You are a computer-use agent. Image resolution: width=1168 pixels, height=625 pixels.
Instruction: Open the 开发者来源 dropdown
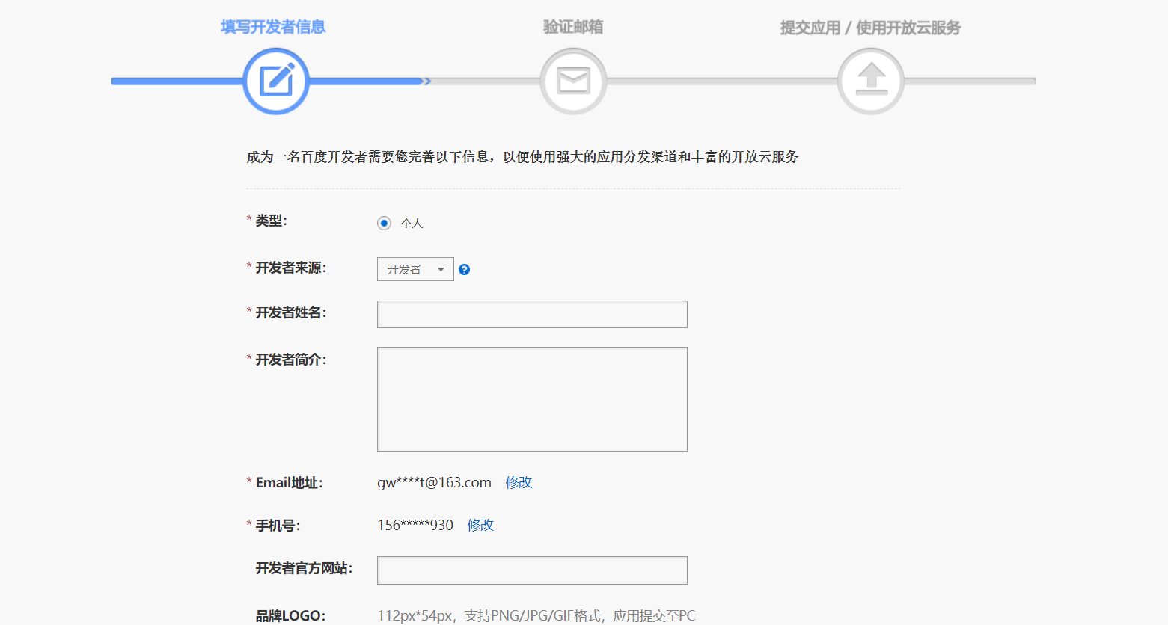pos(415,269)
